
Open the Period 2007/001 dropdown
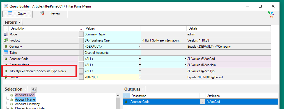(140, 77)
